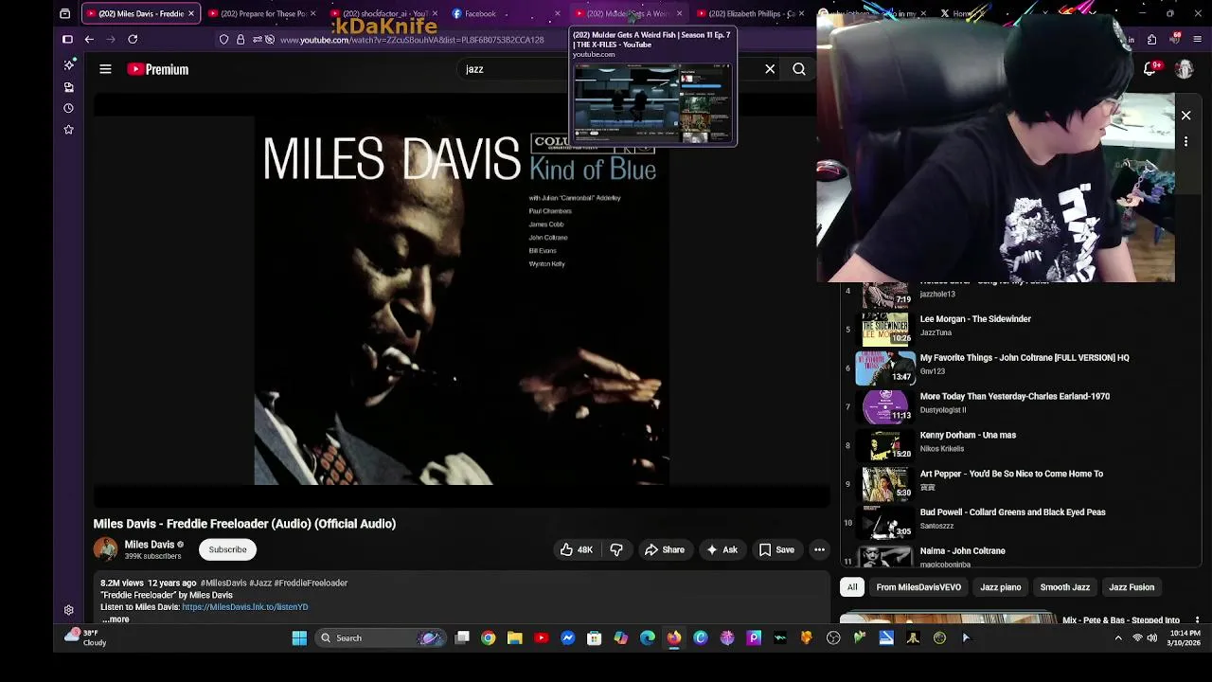The width and height of the screenshot is (1212, 682).
Task: Open File Explorer from the taskbar
Action: point(514,638)
